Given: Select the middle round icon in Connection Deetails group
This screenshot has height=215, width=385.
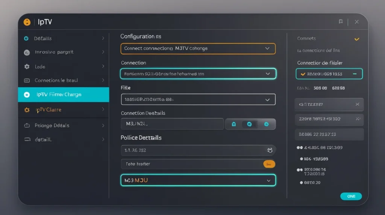Looking at the screenshot, I should click(x=249, y=124).
